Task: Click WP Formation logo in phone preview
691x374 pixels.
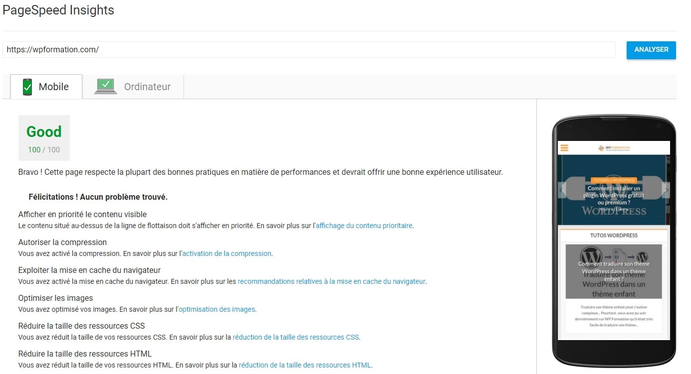Action: point(614,148)
